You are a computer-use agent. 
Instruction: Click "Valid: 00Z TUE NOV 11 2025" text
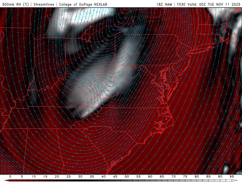pyautogui.click(x=214, y=4)
